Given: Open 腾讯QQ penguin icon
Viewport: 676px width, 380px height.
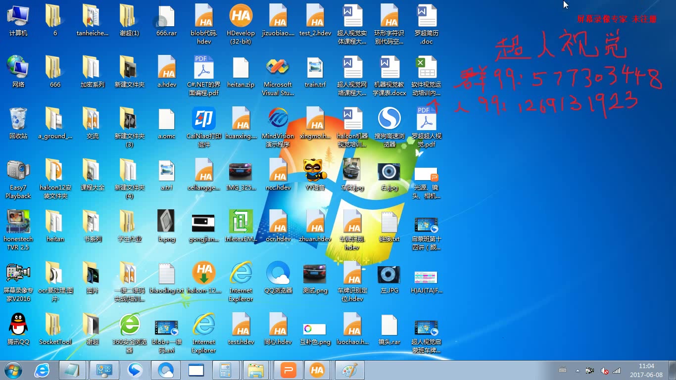Looking at the screenshot, I should [18, 329].
